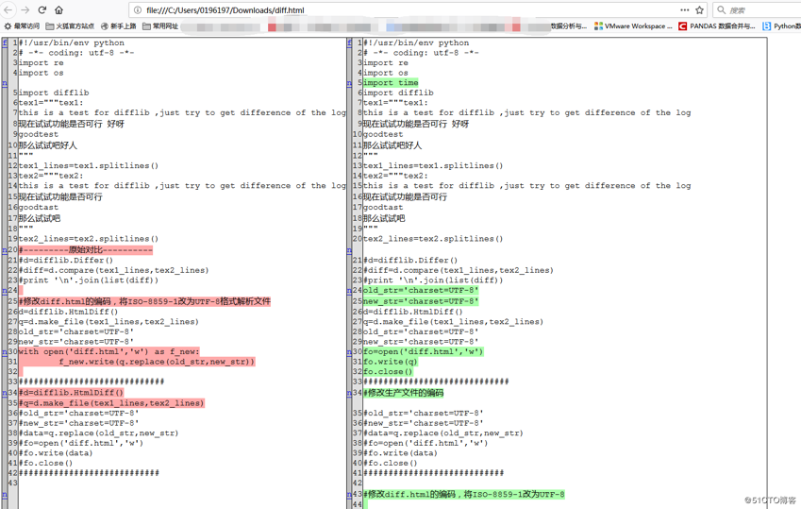Bookmark this page with the star icon
Viewport: 801px width, 509px height.
coord(699,9)
